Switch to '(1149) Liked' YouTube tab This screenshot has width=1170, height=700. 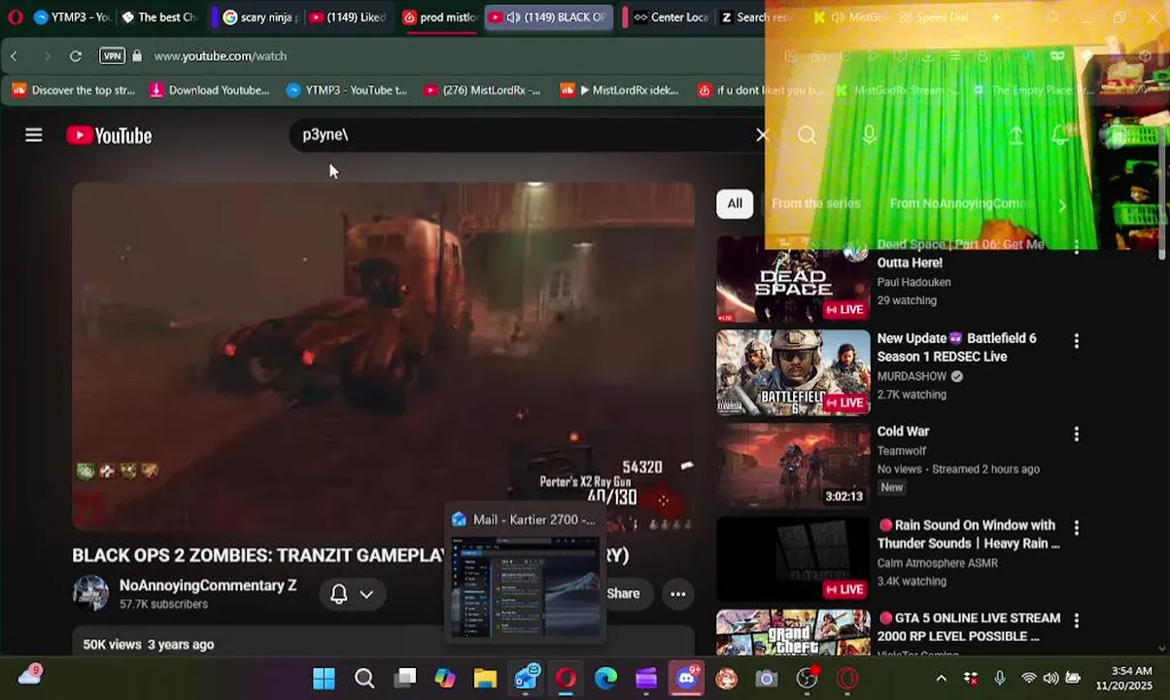tap(347, 17)
